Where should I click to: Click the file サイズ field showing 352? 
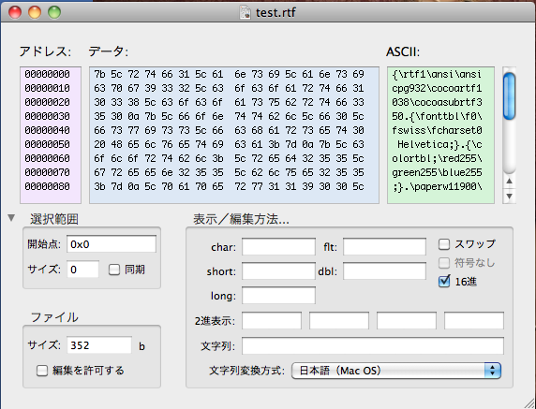[x=99, y=345]
